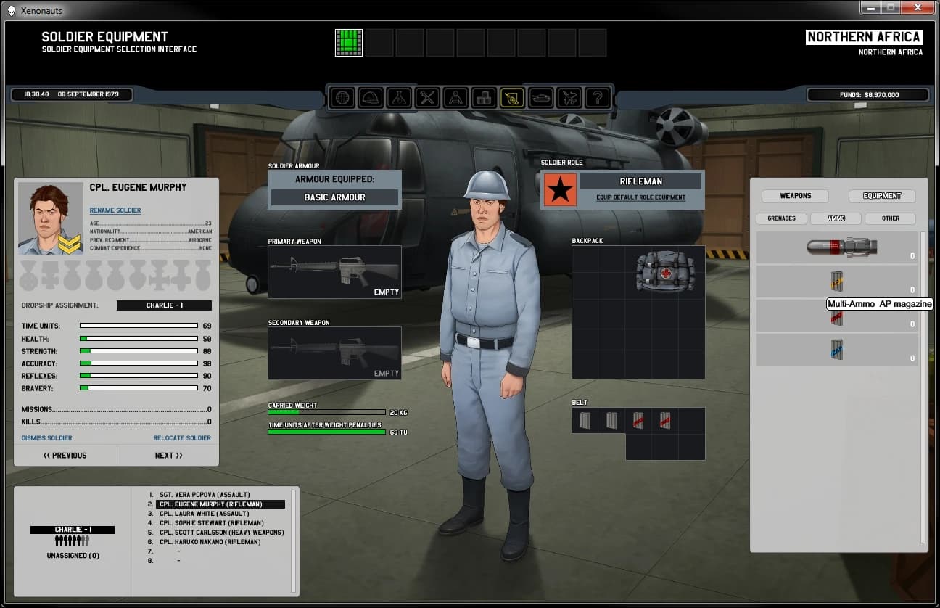Open the vehicles tank screen
The image size is (940, 608).
(541, 97)
